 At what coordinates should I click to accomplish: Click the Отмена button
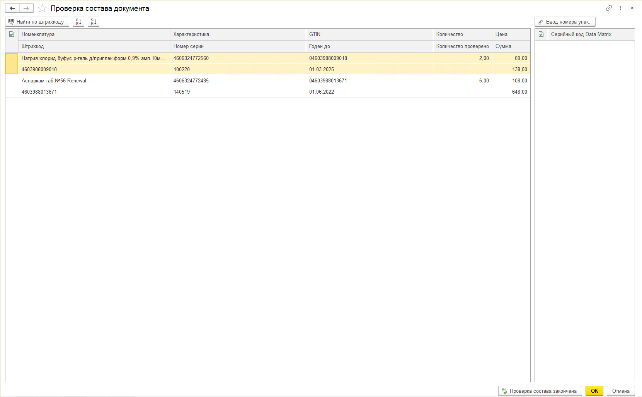pos(620,391)
